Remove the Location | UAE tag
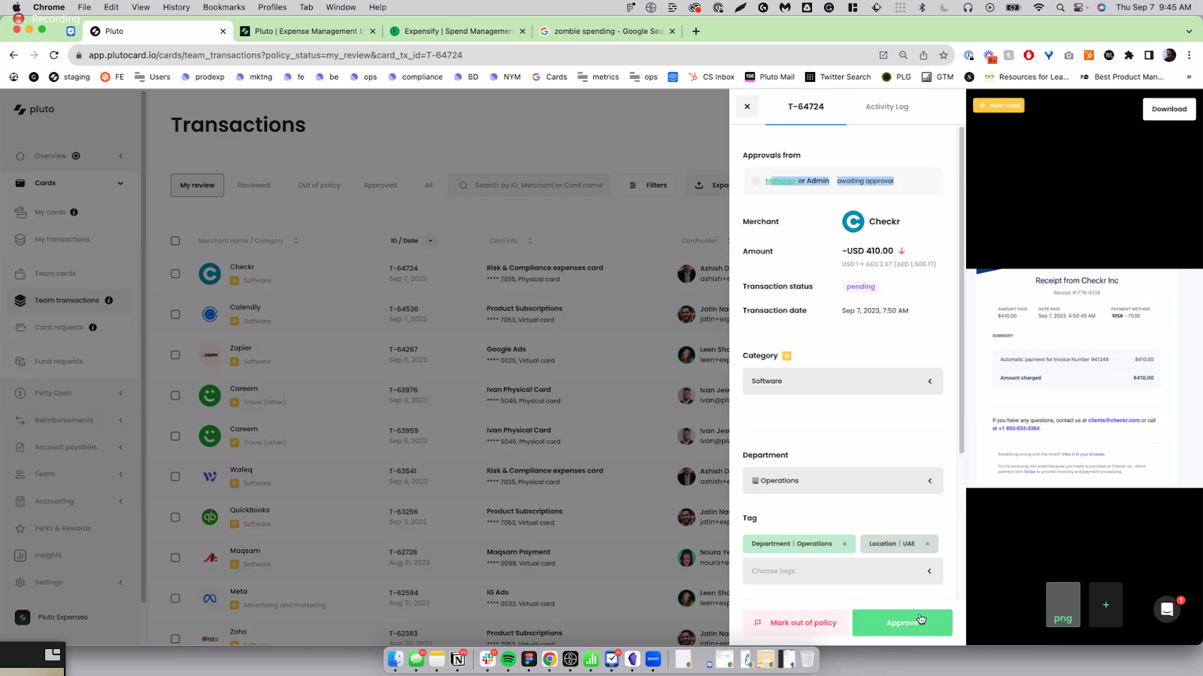Screen dimensions: 1203x676 pos(927,544)
